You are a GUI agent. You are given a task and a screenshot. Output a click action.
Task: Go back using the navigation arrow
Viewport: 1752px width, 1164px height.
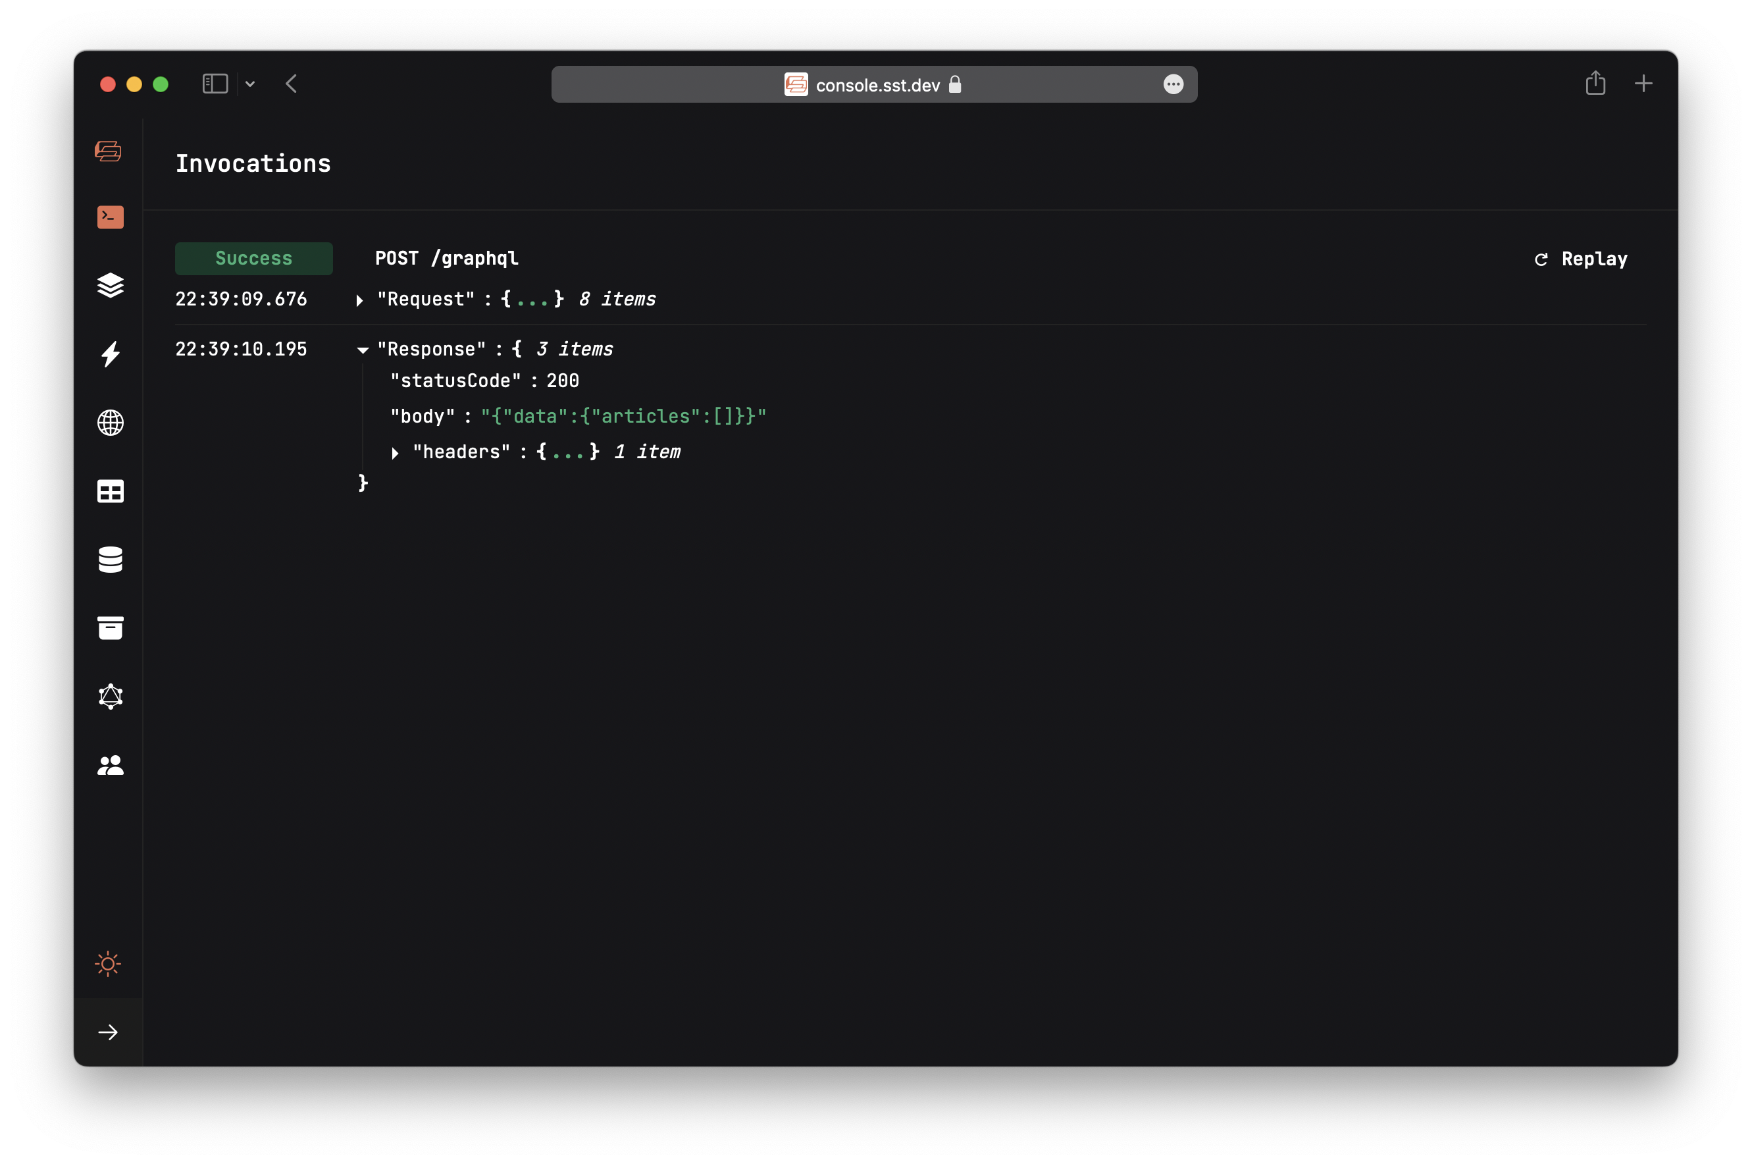coord(291,83)
